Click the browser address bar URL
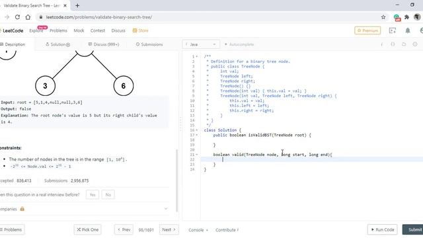Viewport: 423px width, 238px height. coord(98,17)
